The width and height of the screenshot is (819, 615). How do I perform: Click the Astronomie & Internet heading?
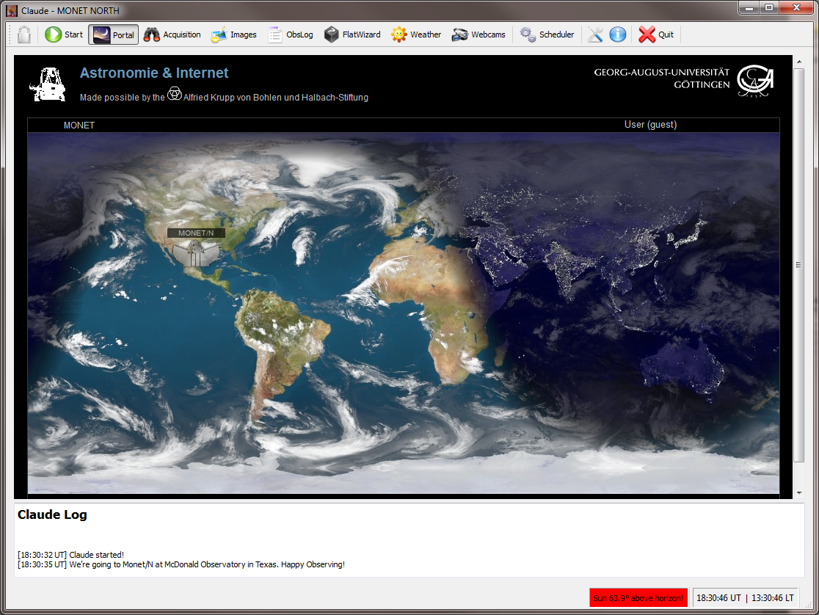[x=154, y=73]
